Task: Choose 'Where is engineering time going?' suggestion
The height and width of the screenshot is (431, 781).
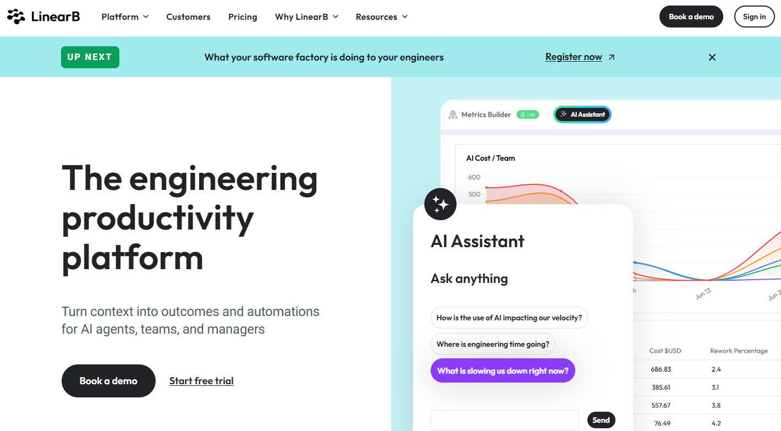Action: 493,344
